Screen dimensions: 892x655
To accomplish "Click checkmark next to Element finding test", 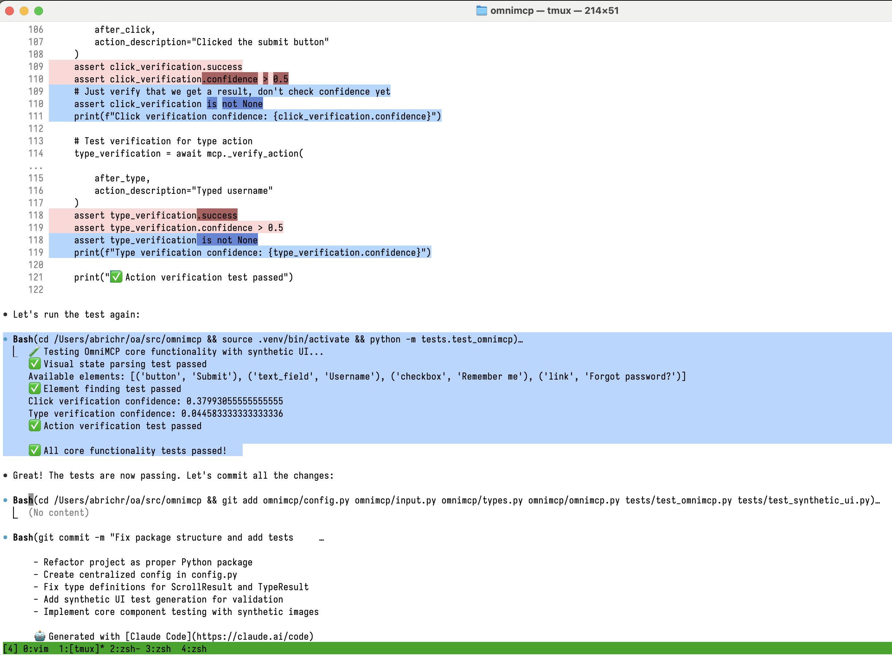I will (x=35, y=388).
